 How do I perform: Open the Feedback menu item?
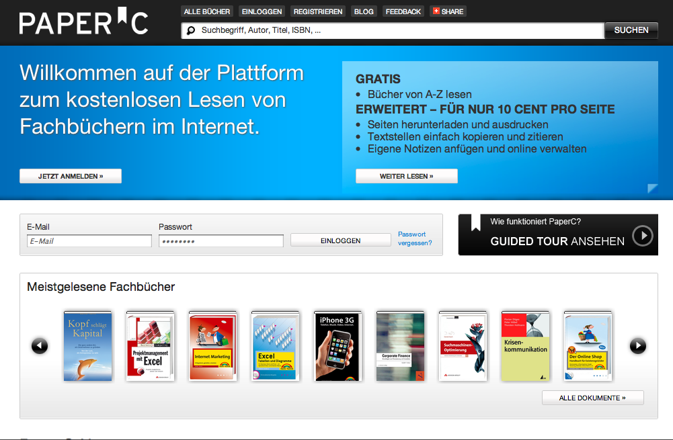click(x=403, y=11)
